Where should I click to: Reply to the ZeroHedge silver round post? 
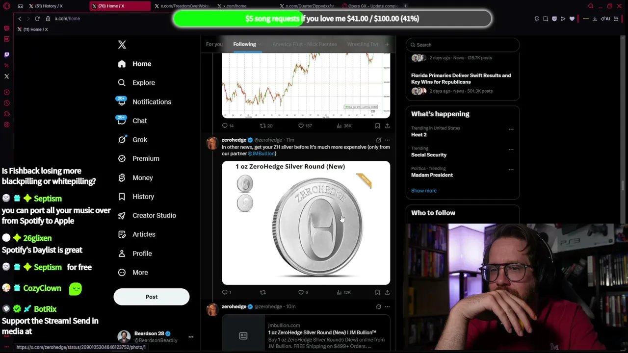coord(226,292)
